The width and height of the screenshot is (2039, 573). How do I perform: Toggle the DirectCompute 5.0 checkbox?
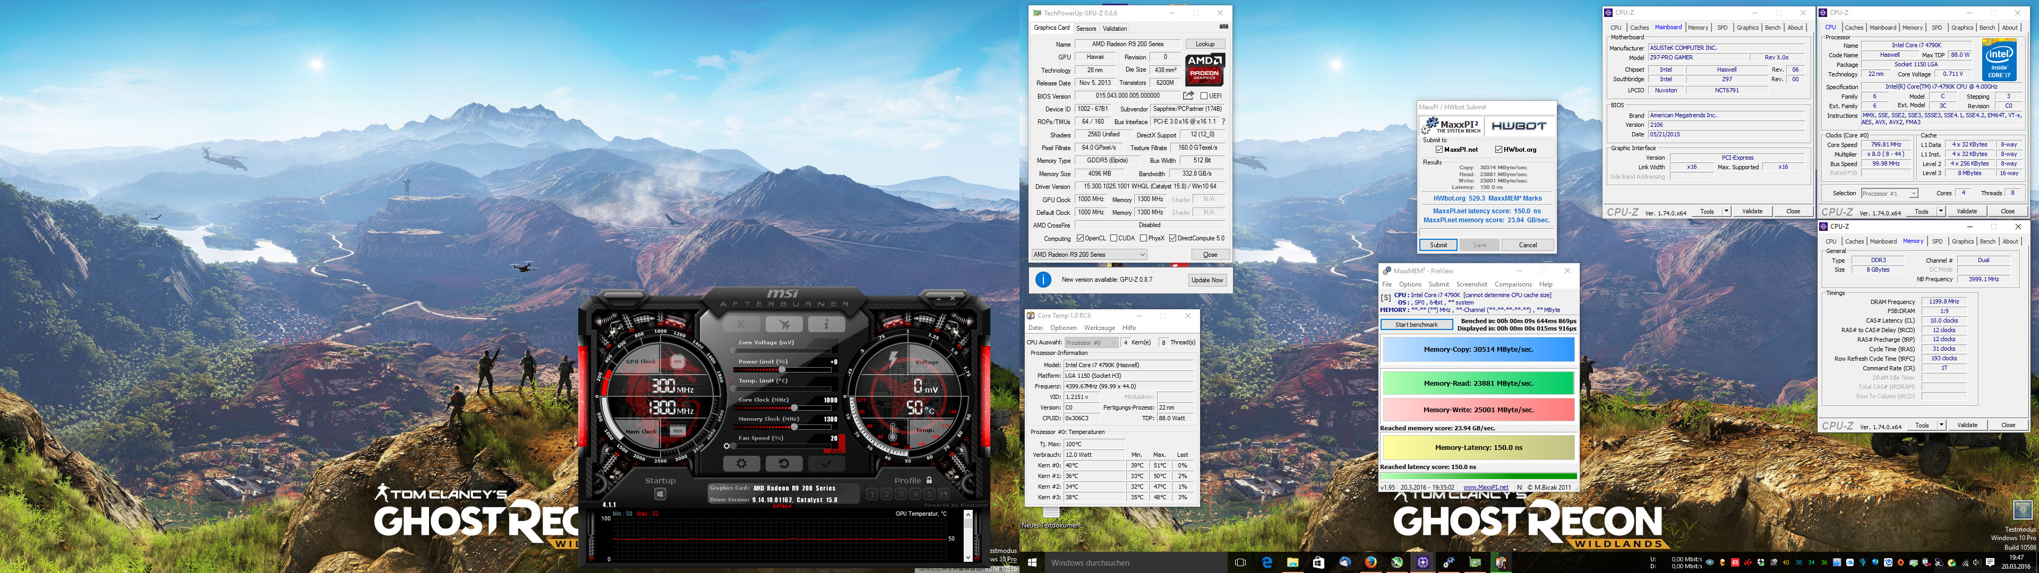1173,238
